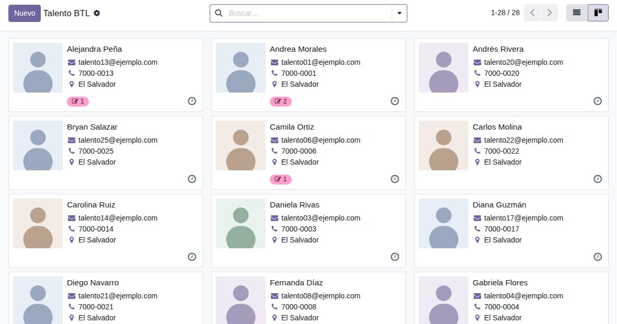Screen dimensions: 617x324
Task: Switch to kanban view
Action: 598,13
